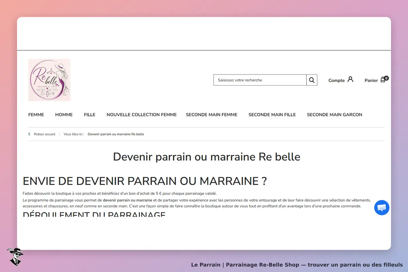
Task: Open the FEMME menu
Action: click(36, 115)
